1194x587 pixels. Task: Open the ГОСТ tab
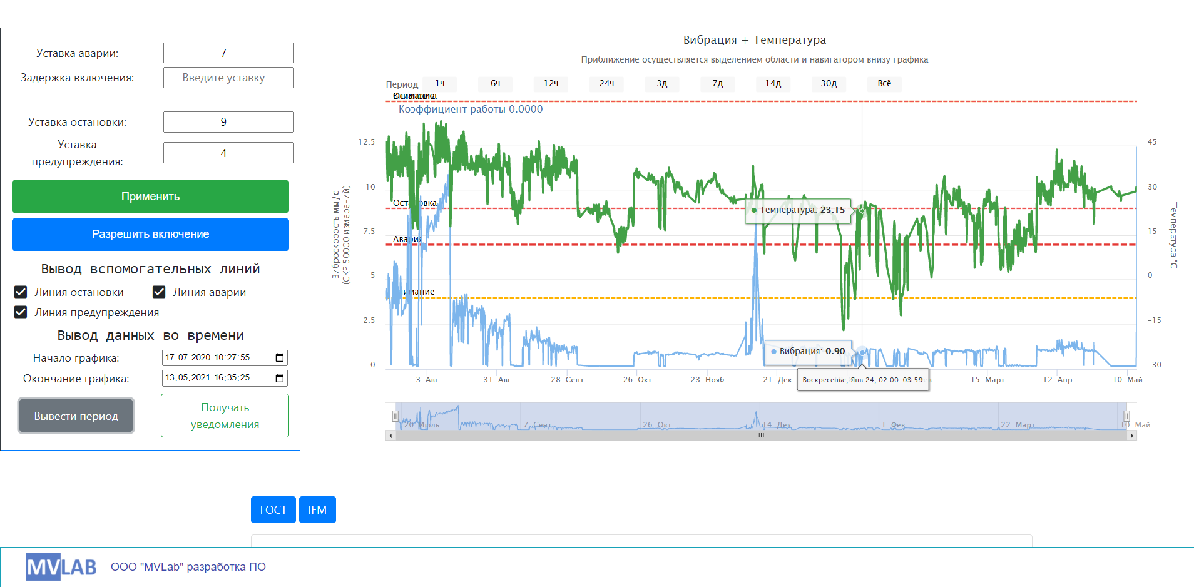tap(273, 510)
